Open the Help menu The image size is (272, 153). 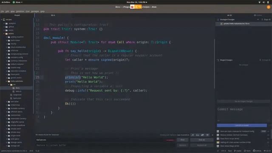pos(42,11)
